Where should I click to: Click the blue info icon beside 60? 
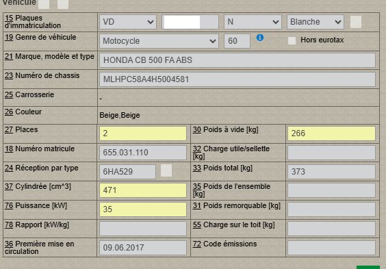pyautogui.click(x=260, y=38)
